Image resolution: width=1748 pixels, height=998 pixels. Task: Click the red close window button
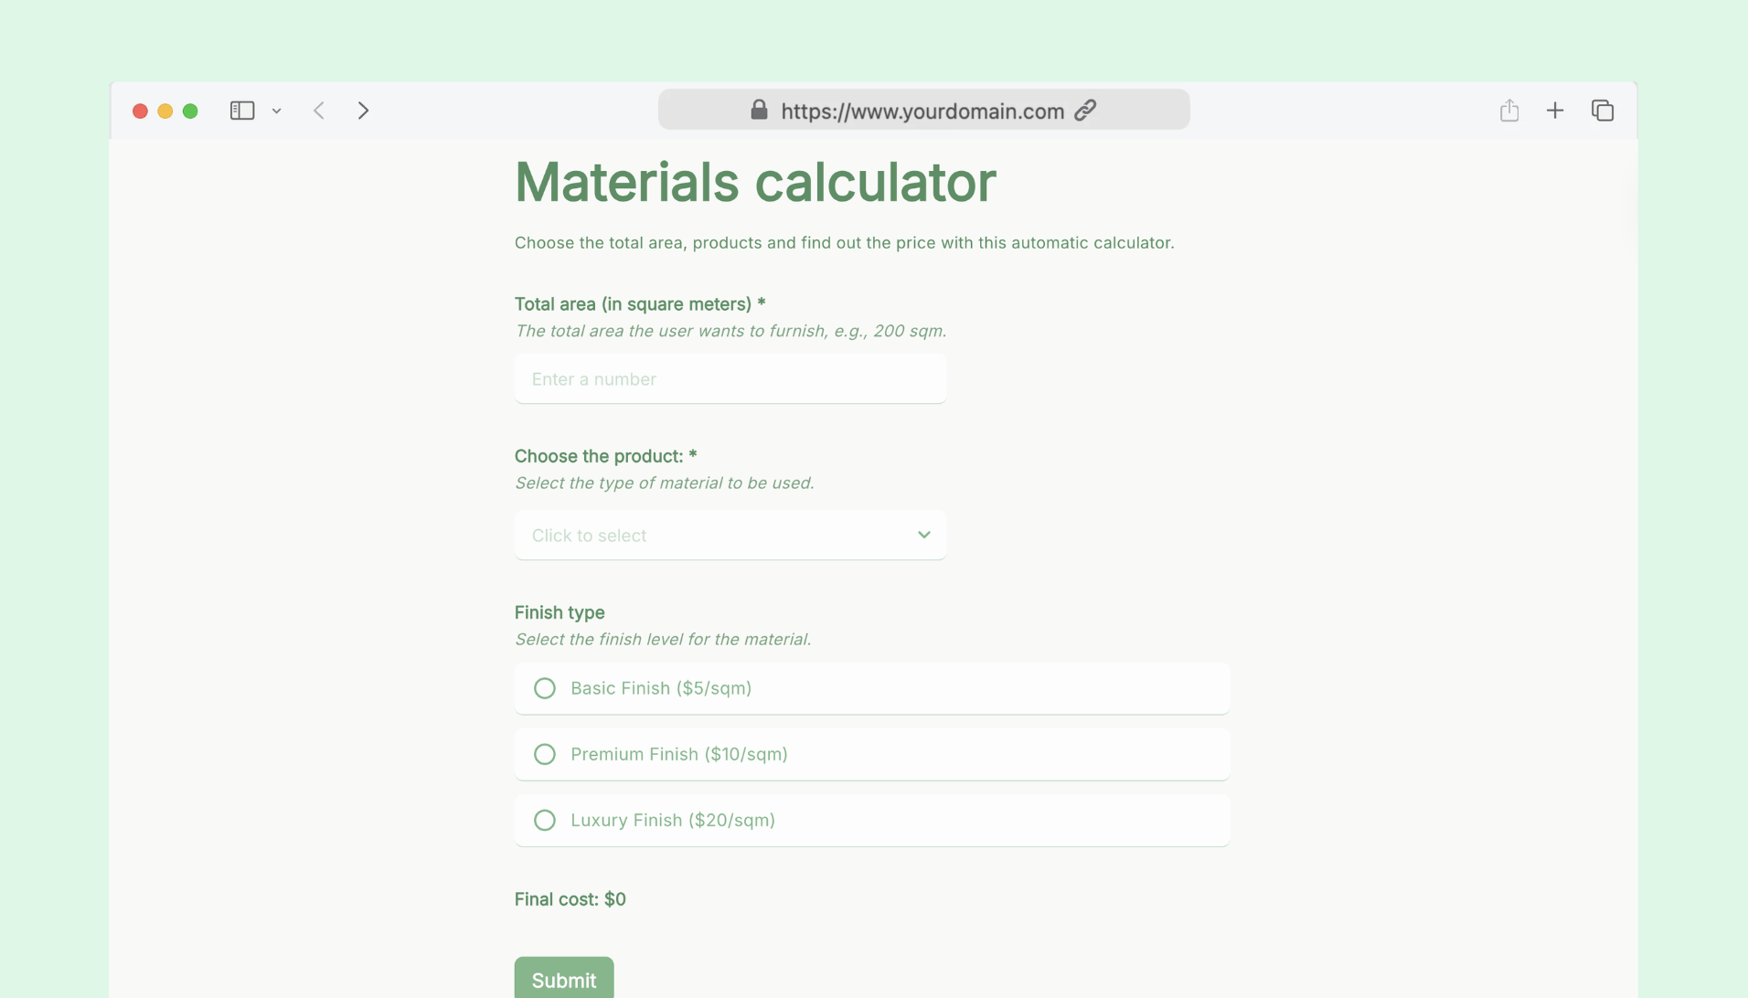pos(140,111)
